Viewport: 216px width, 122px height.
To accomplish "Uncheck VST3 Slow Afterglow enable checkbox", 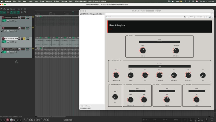I will (x=81, y=14).
